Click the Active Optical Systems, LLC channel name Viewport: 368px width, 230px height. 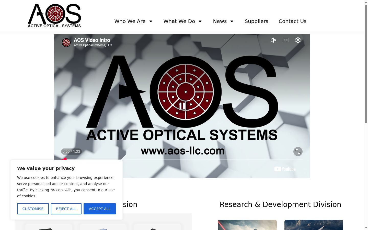point(93,45)
